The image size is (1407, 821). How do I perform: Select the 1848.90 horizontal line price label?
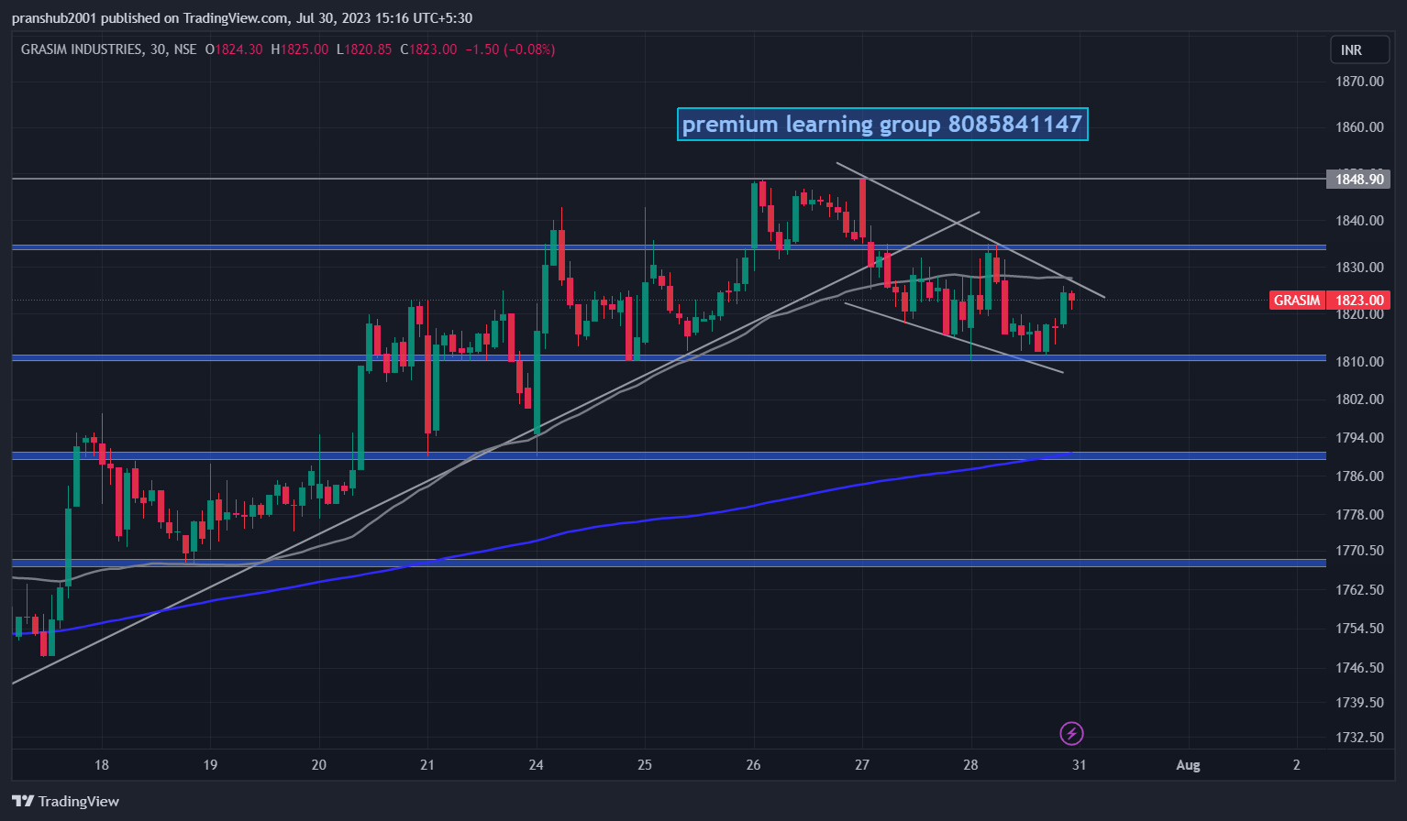pos(1358,179)
